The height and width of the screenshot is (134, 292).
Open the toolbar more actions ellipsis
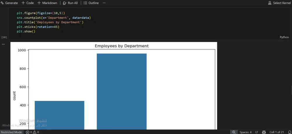click(104, 3)
